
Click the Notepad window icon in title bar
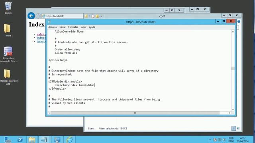pos(49,22)
